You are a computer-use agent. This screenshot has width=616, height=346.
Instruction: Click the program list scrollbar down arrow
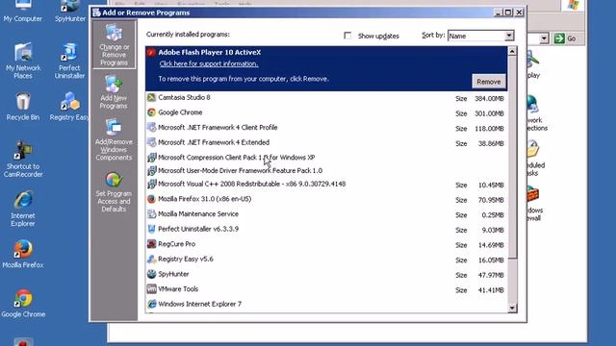pyautogui.click(x=512, y=308)
